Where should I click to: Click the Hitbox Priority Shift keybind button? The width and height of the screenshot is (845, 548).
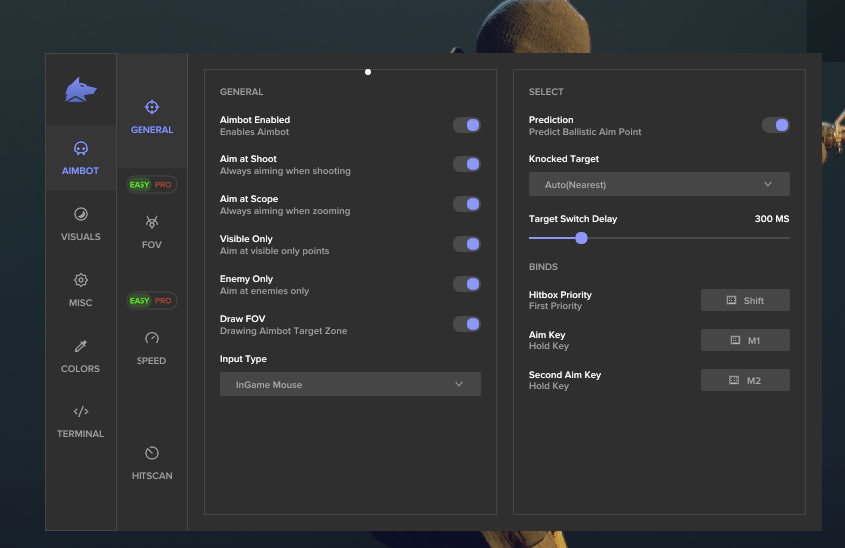click(x=745, y=300)
